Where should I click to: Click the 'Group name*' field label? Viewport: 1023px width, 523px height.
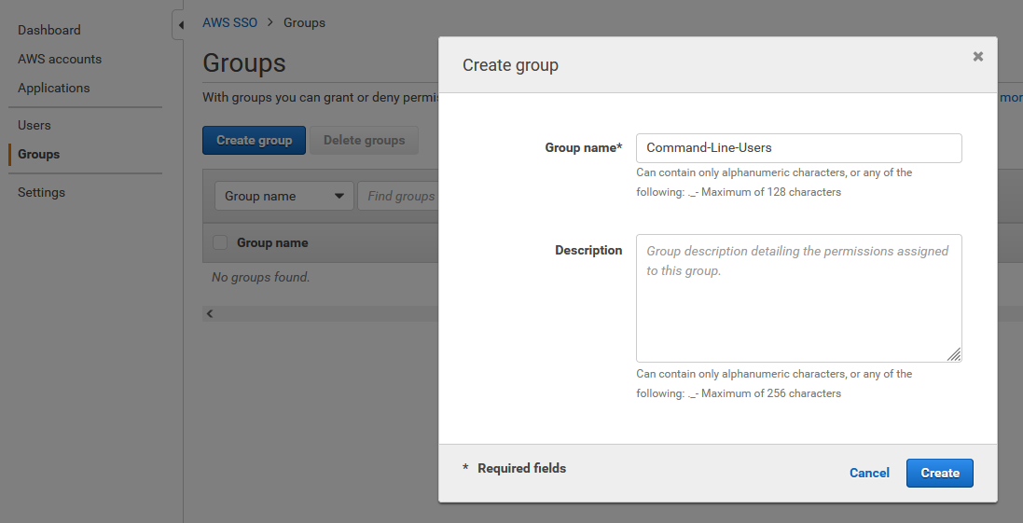tap(583, 148)
